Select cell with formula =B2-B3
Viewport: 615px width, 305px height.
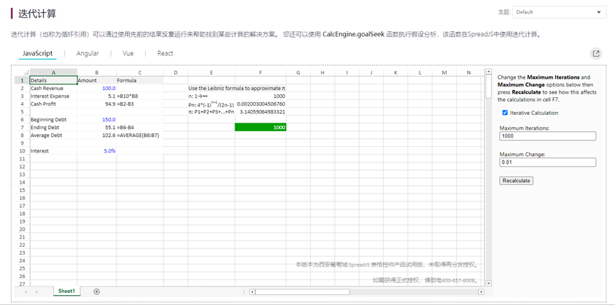(x=140, y=104)
